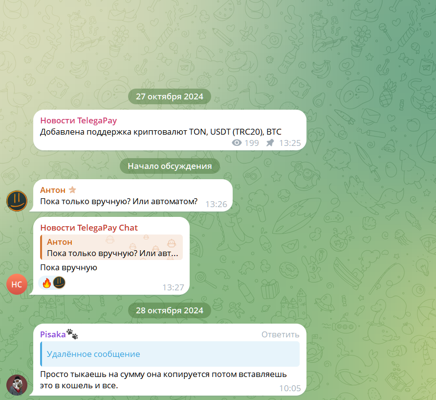Click the star badge beside Антон
The height and width of the screenshot is (400, 436).
point(72,189)
